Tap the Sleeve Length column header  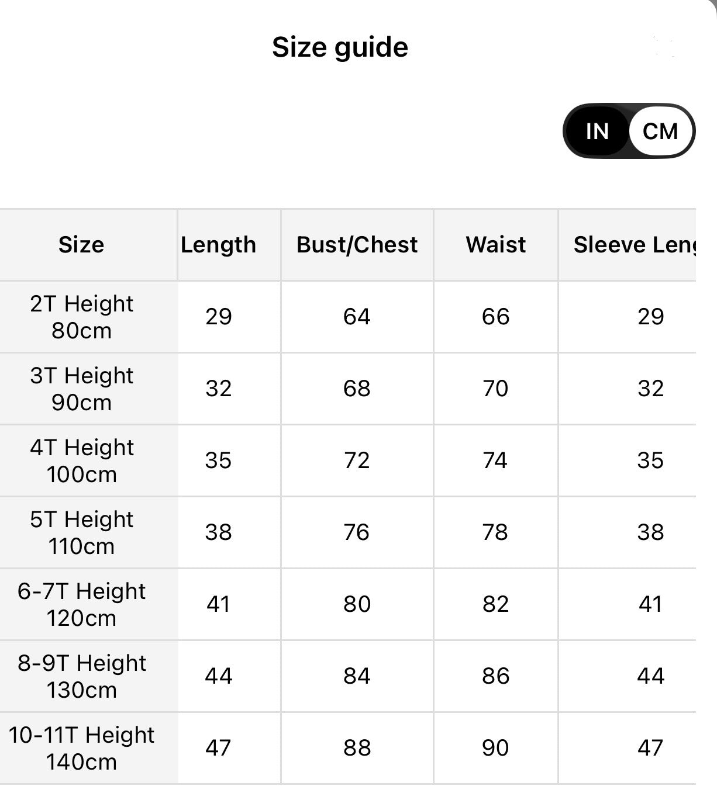point(635,244)
